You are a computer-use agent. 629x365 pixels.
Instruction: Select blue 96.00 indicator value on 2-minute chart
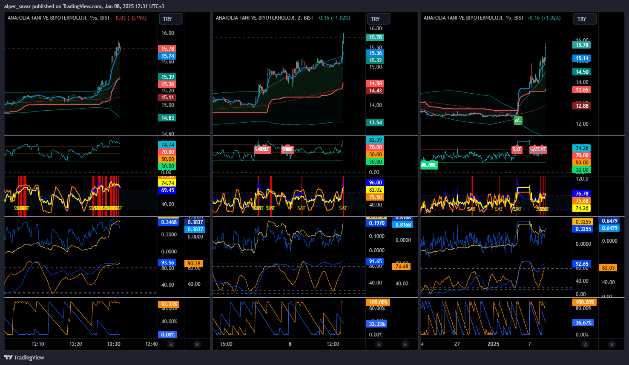coord(376,183)
